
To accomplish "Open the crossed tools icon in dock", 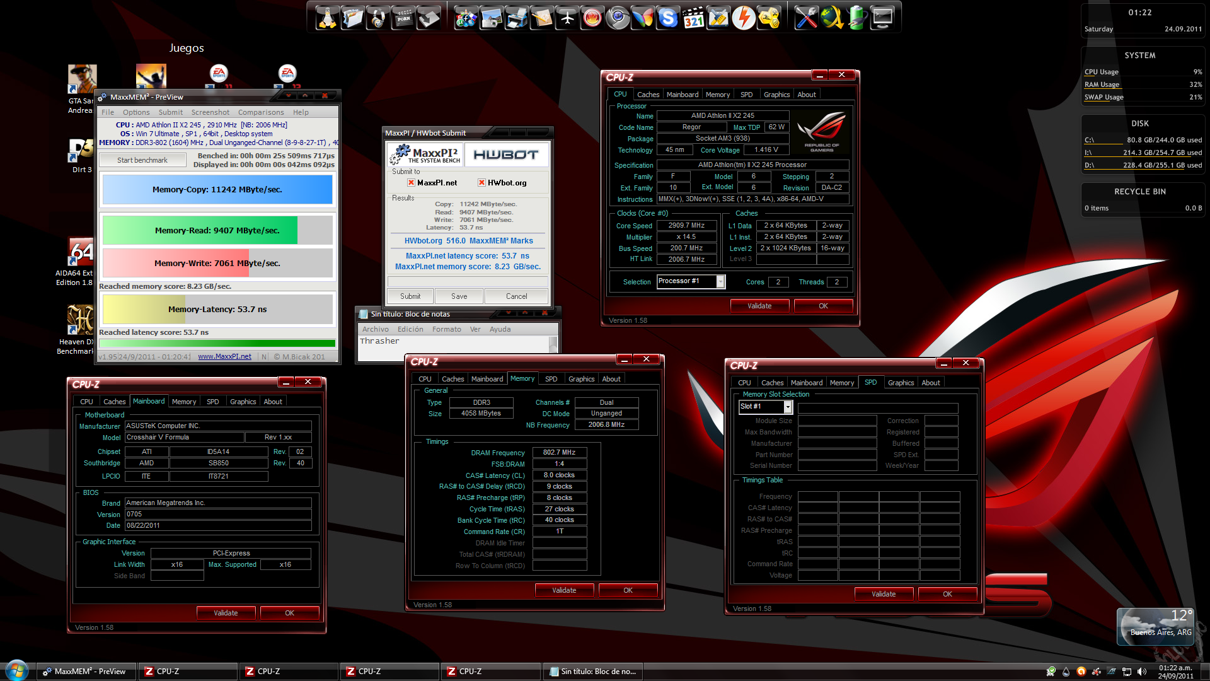I will (806, 18).
